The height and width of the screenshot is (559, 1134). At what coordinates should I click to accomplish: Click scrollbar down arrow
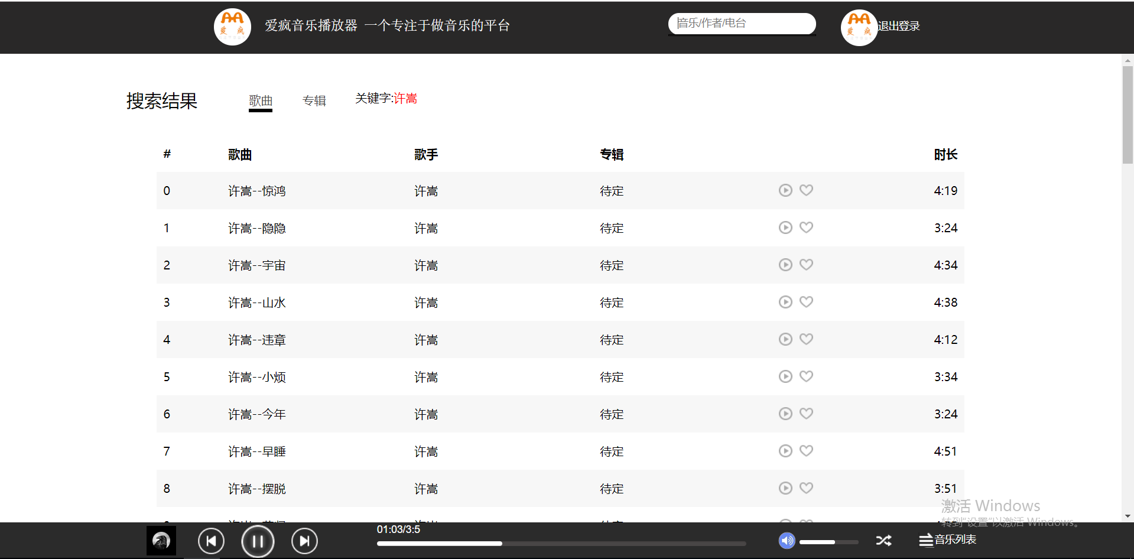coord(1127,516)
